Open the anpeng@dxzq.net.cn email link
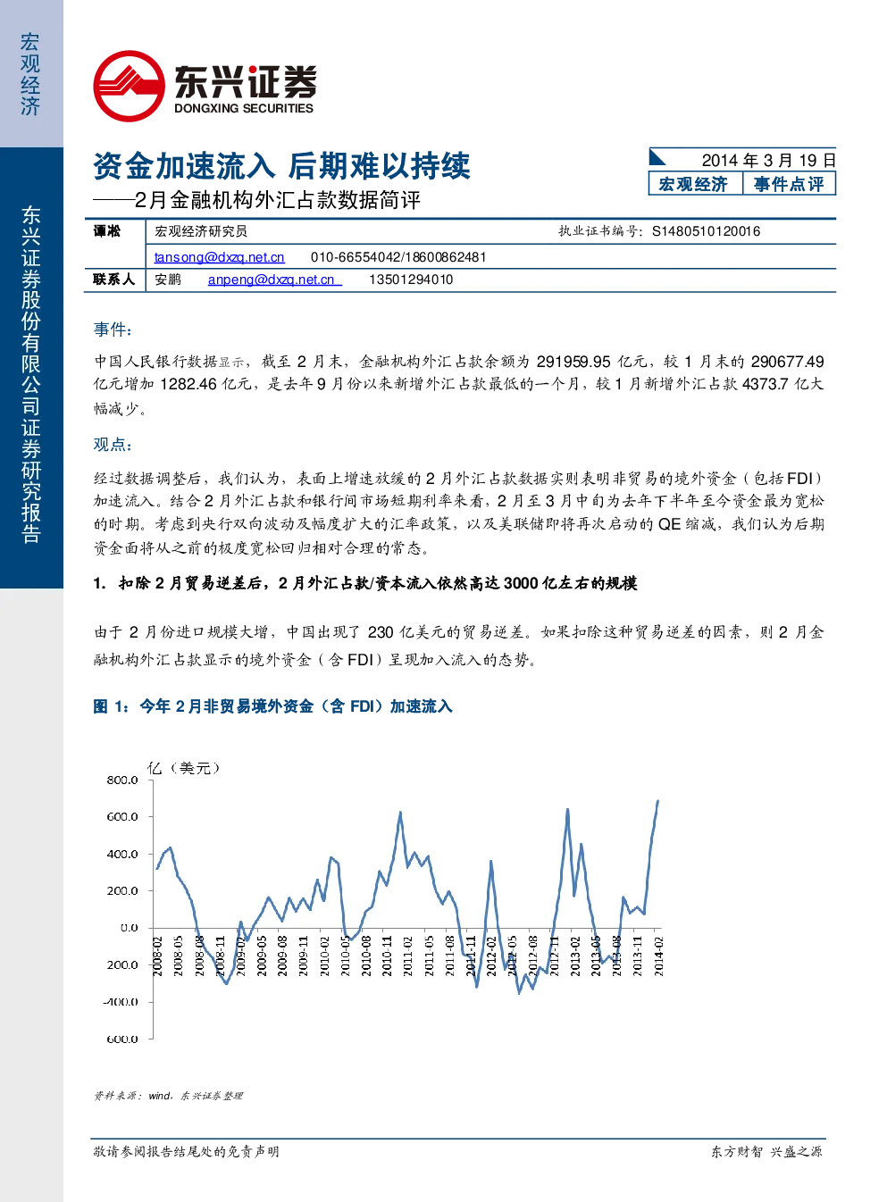The width and height of the screenshot is (887, 1202). click(x=271, y=280)
